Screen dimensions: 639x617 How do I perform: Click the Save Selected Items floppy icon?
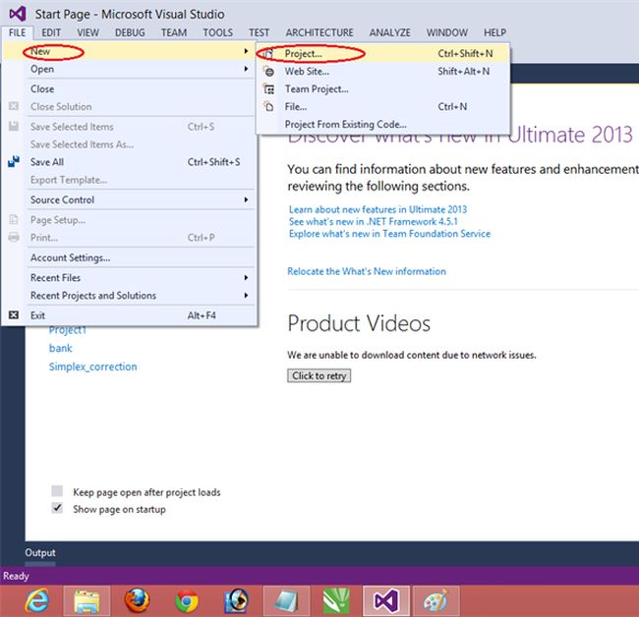(14, 127)
